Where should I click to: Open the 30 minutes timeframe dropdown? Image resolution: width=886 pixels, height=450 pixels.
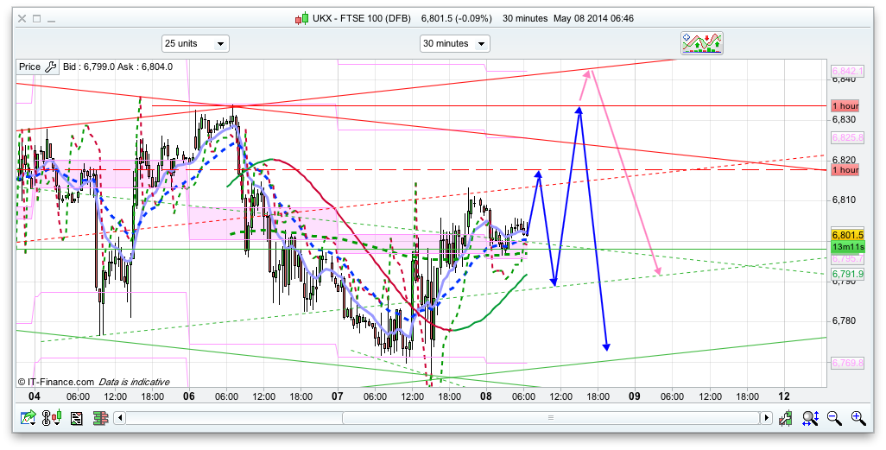454,43
